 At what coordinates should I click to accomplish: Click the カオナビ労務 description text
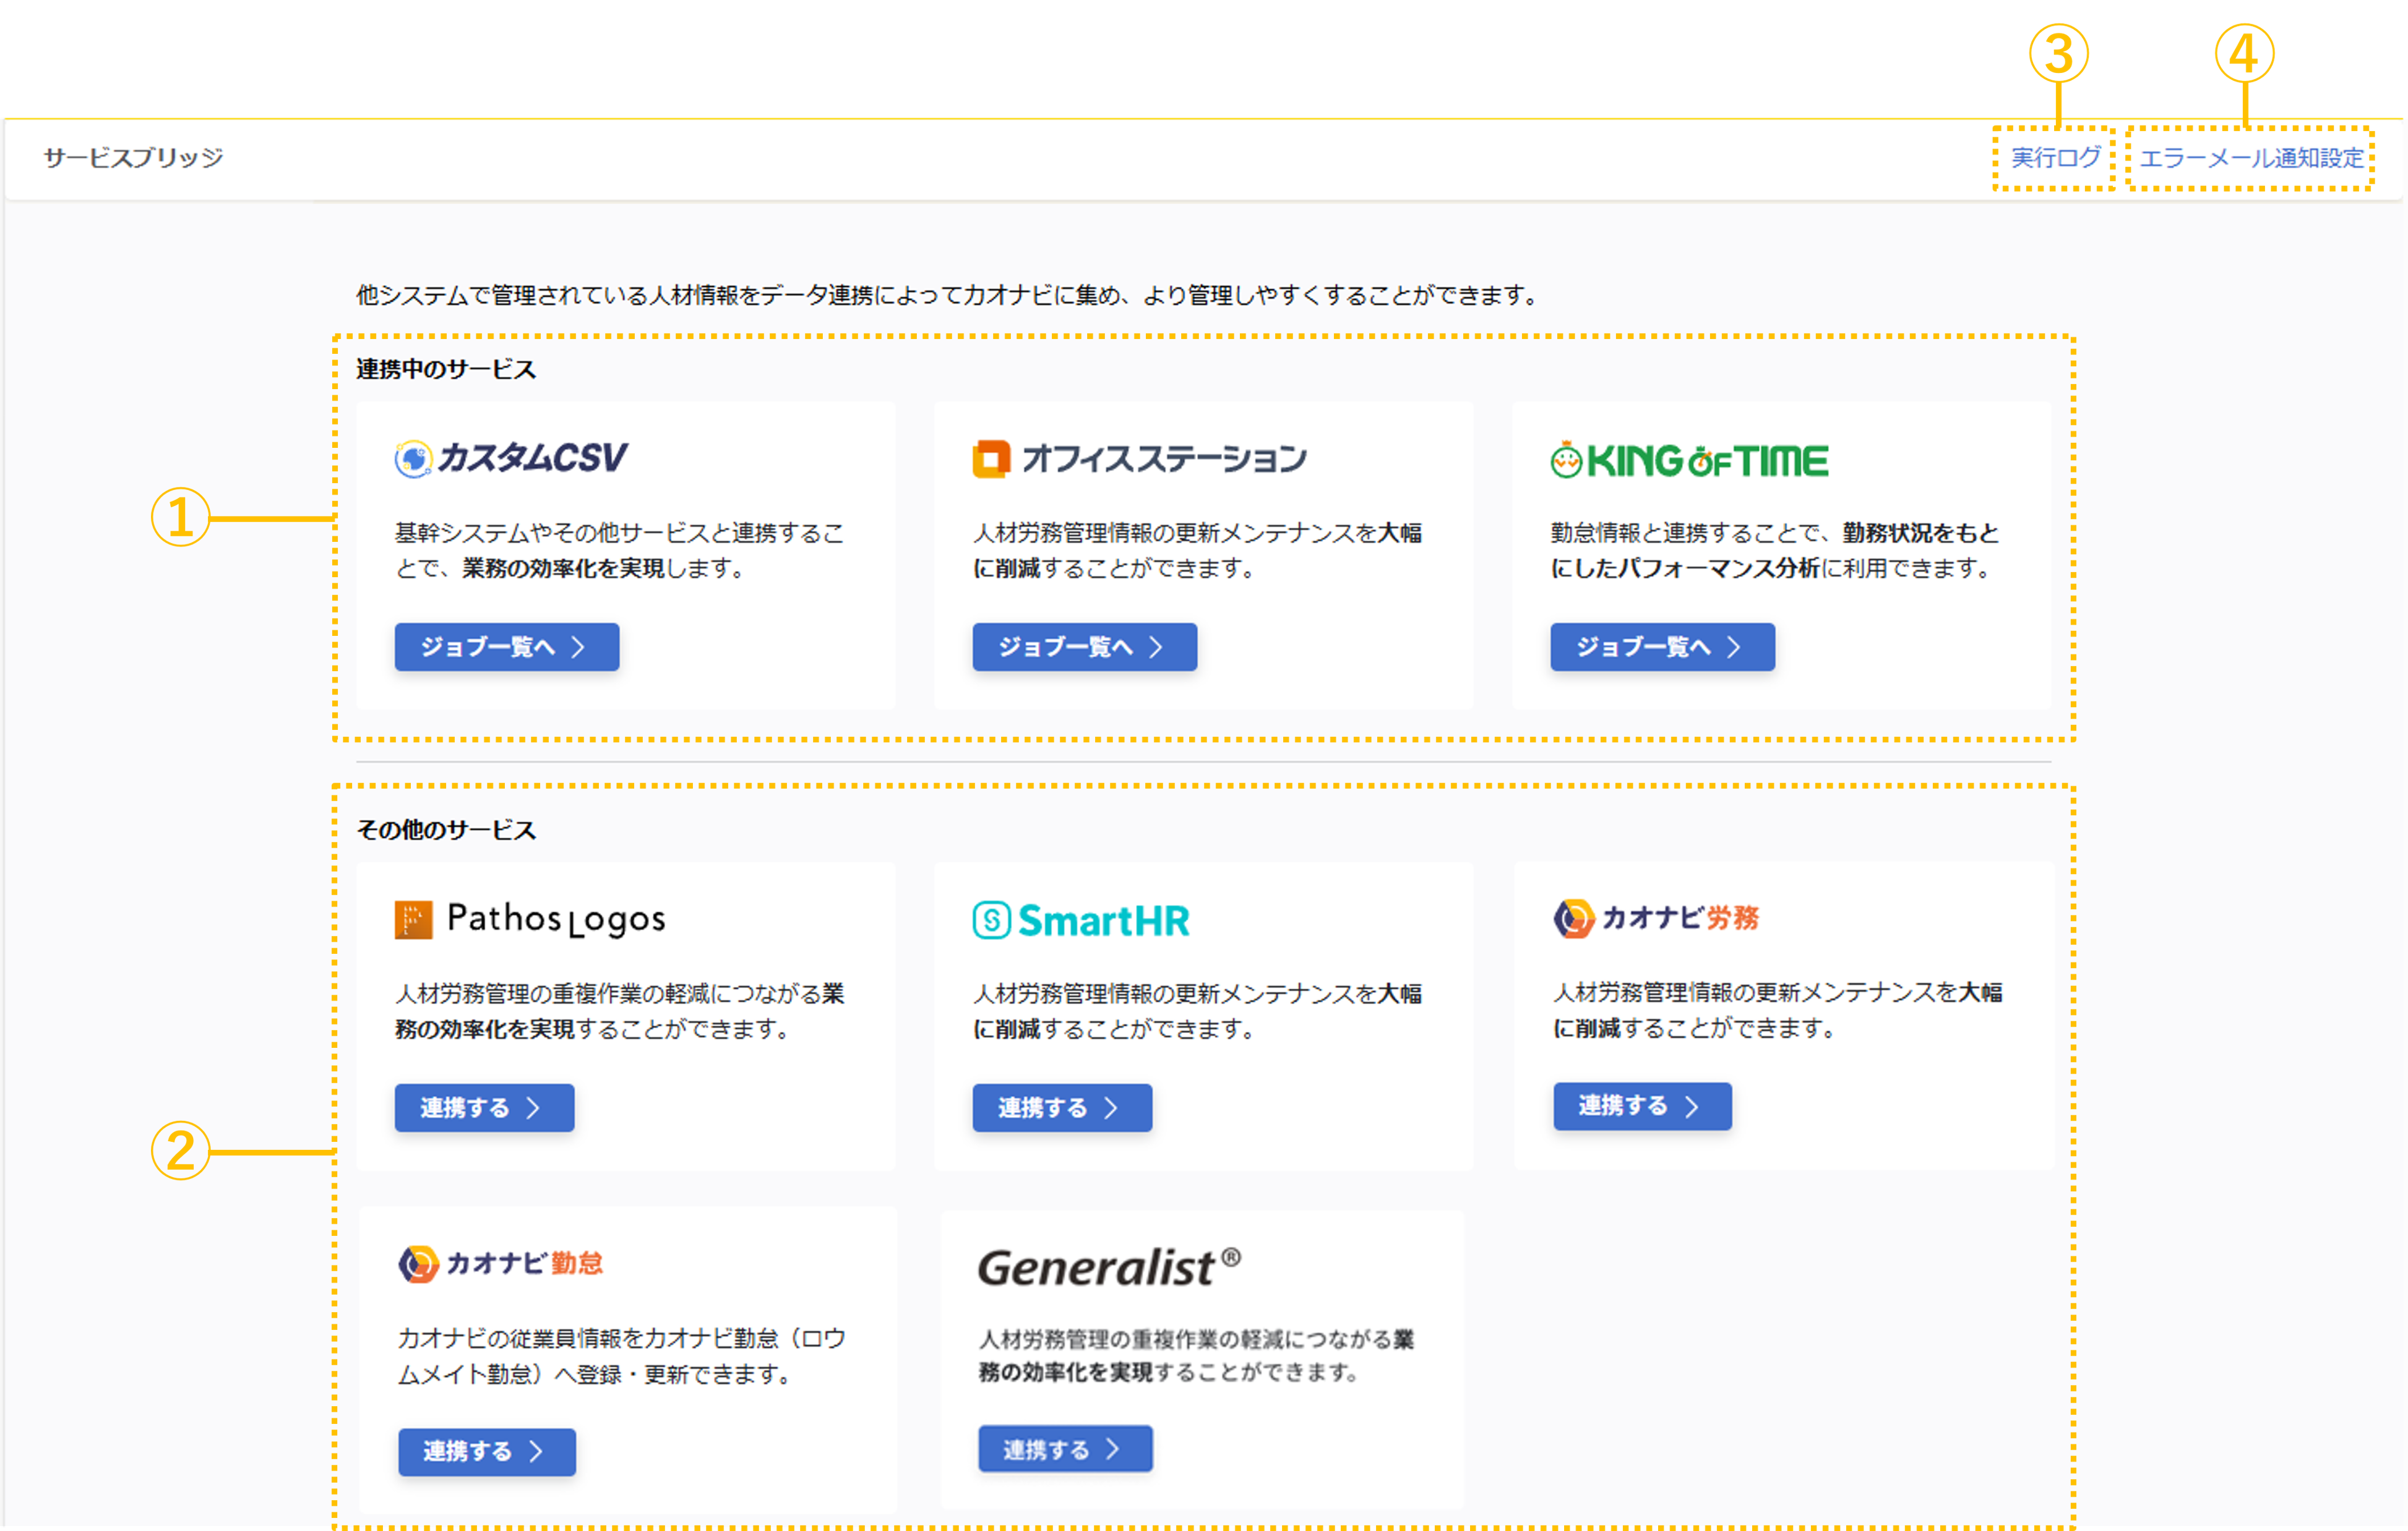coord(1778,1010)
